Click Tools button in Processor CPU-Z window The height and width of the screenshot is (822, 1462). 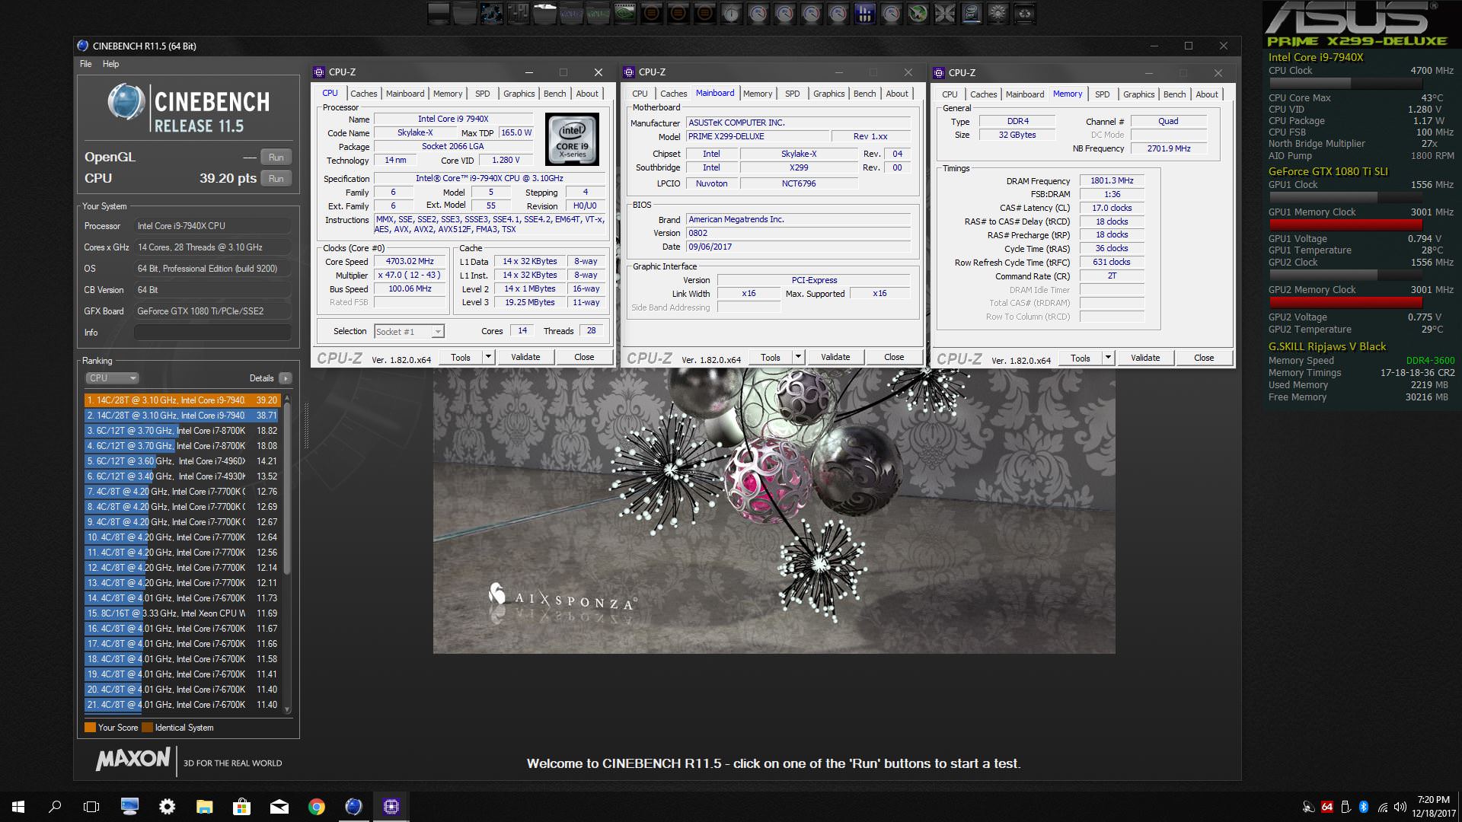(460, 357)
